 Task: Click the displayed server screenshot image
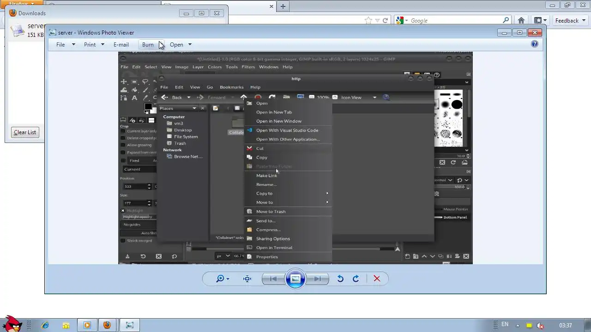click(x=295, y=158)
